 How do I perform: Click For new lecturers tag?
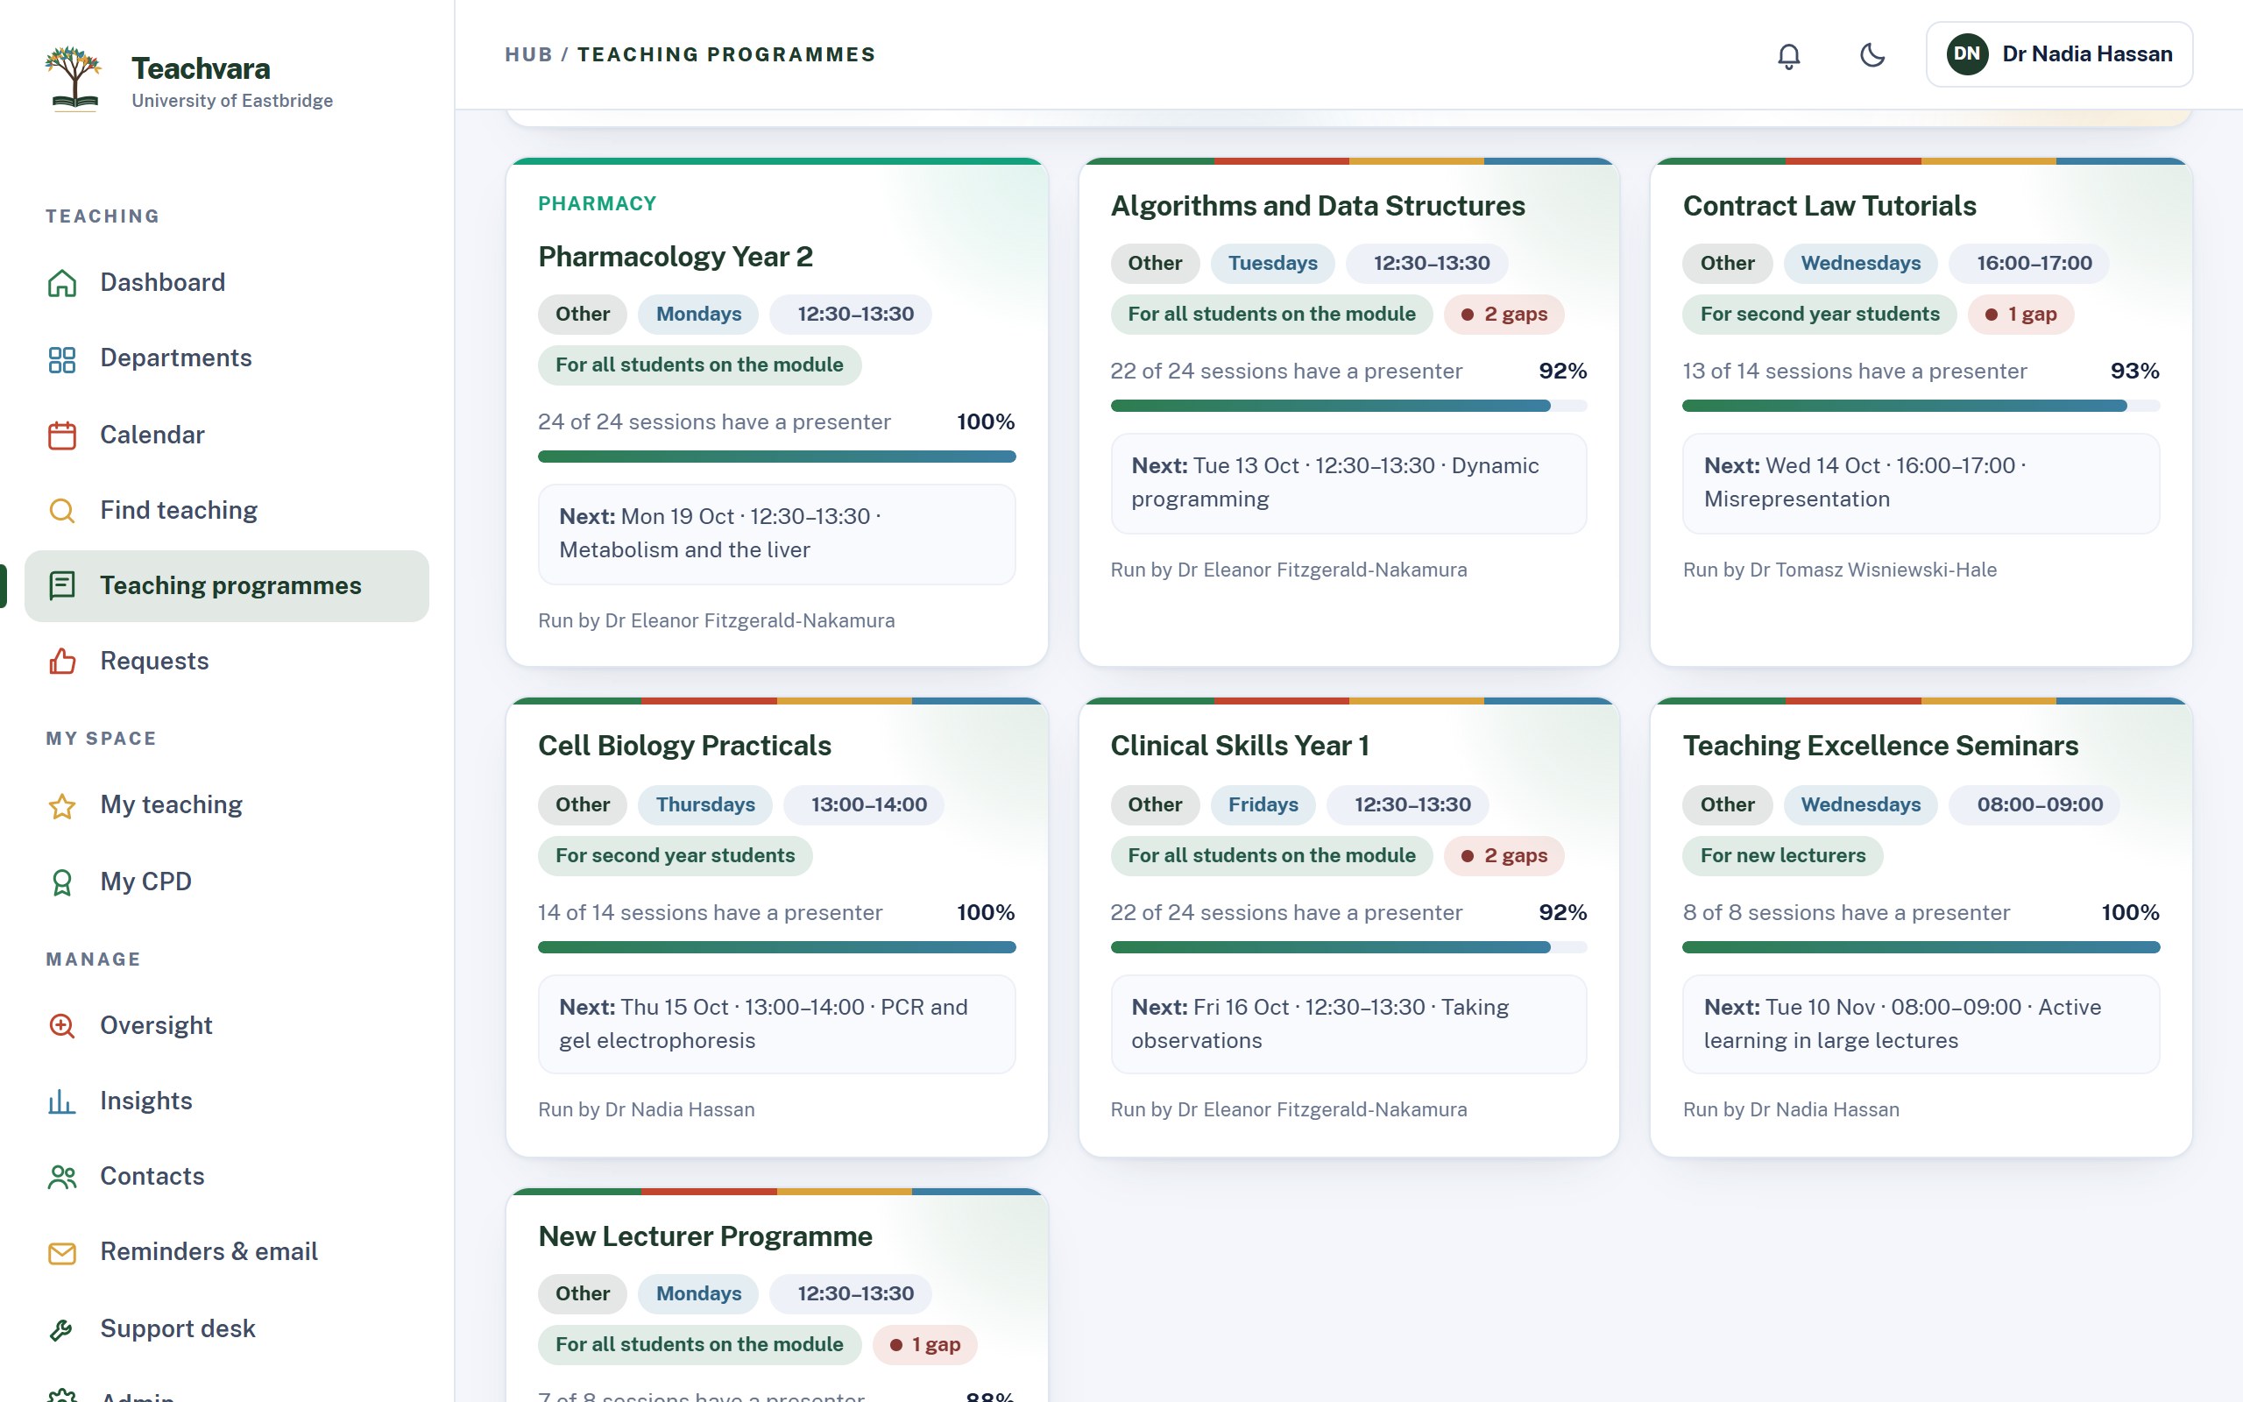point(1782,856)
